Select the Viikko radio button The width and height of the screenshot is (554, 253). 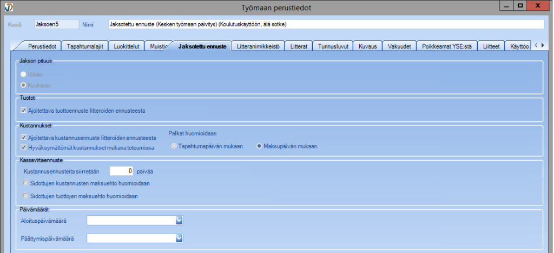click(24, 74)
